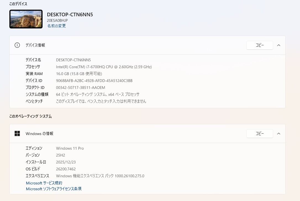Click the デバイス ID label
The image size is (300, 201).
[x=34, y=81]
